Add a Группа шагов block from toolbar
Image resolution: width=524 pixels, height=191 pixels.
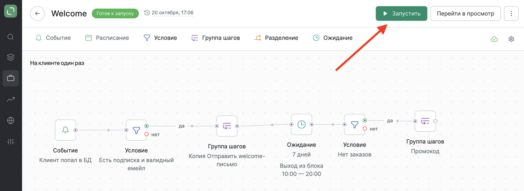click(216, 38)
